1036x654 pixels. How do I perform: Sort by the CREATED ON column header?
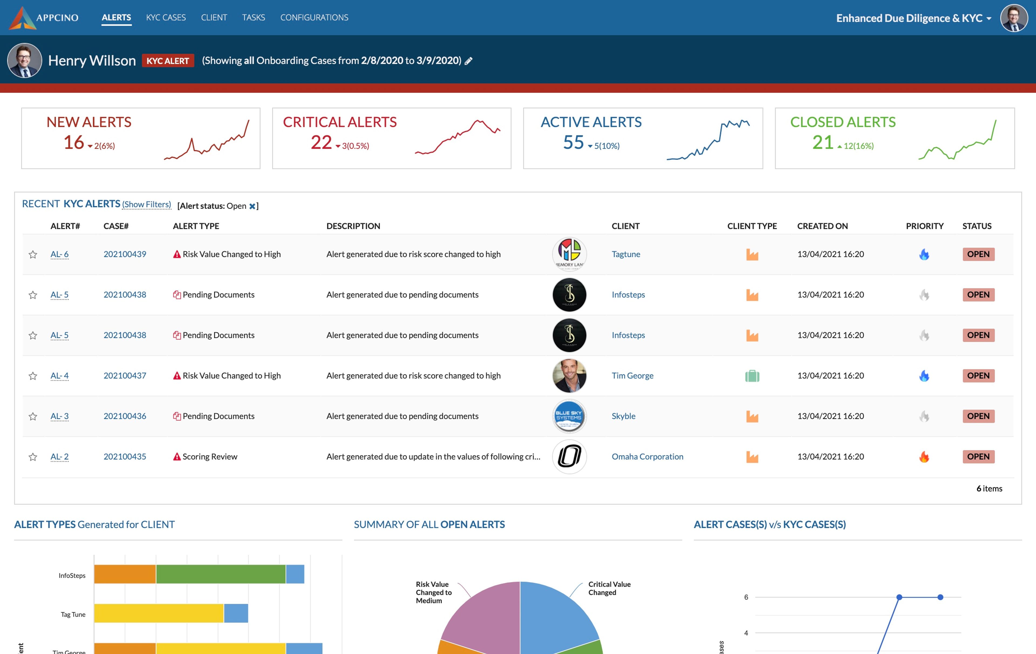pyautogui.click(x=822, y=226)
